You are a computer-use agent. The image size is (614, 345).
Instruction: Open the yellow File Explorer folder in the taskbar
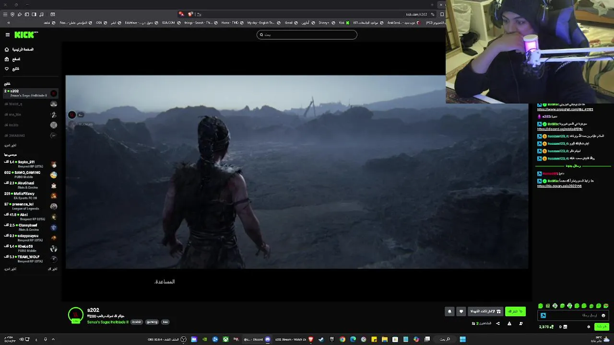pyautogui.click(x=385, y=339)
